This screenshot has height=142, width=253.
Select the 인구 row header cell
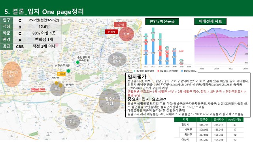(6, 20)
